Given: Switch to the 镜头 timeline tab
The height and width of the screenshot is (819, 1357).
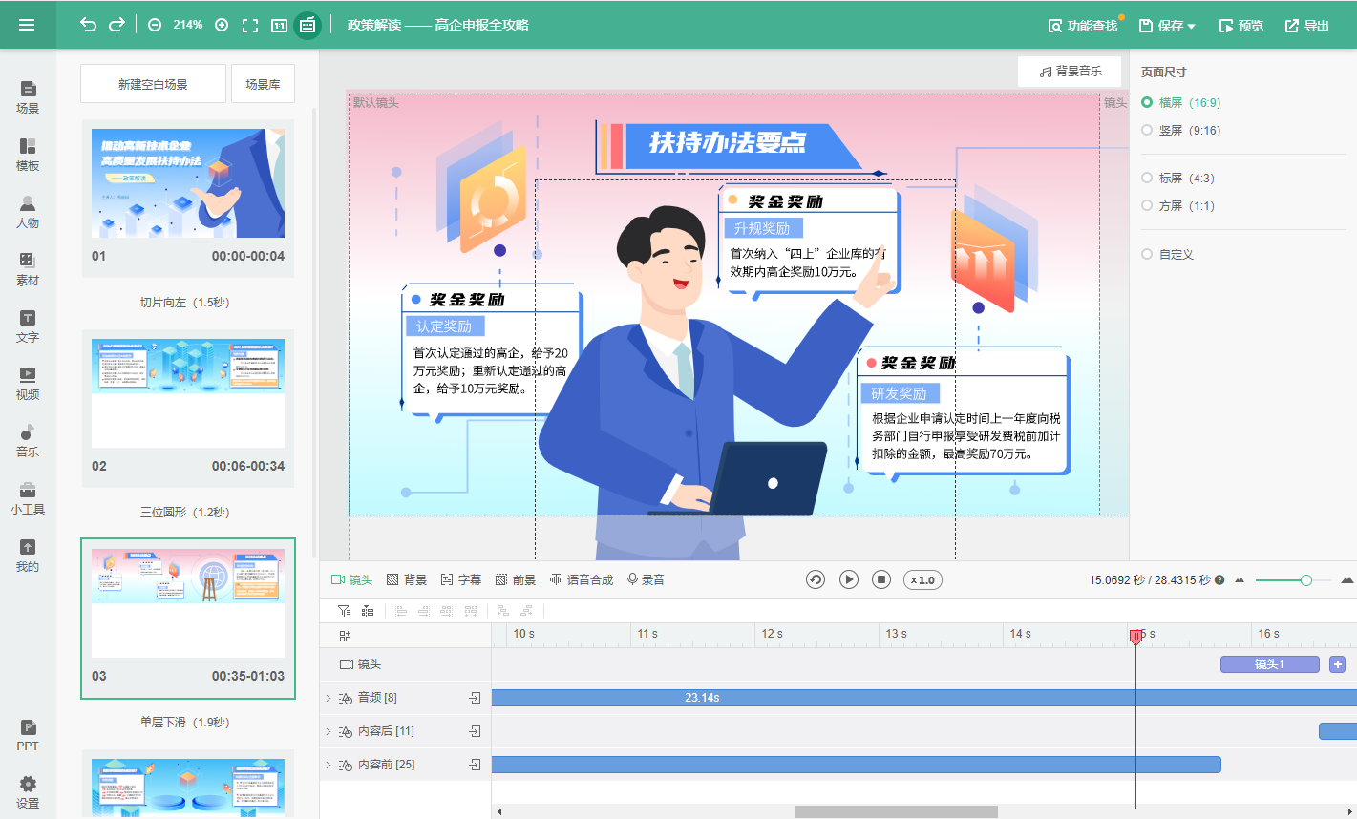Looking at the screenshot, I should 351,579.
